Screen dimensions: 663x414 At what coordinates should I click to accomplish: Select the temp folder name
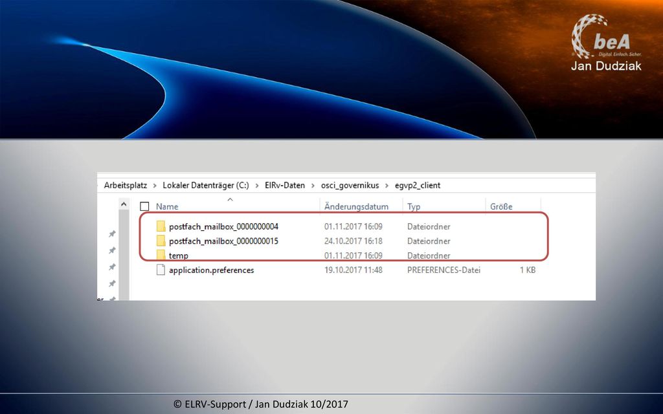179,256
